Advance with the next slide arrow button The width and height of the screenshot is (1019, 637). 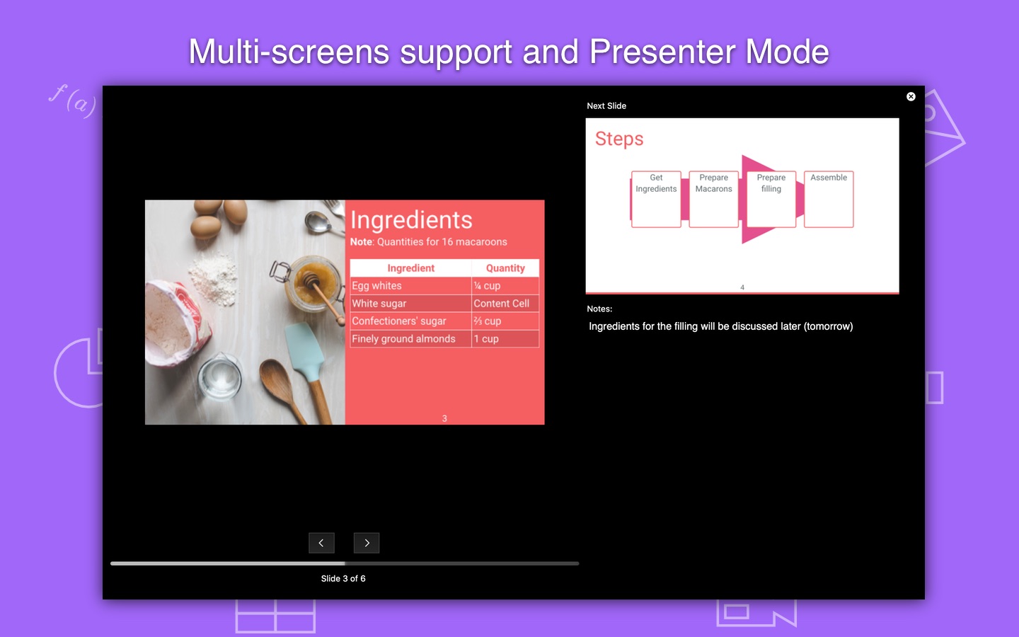click(367, 543)
